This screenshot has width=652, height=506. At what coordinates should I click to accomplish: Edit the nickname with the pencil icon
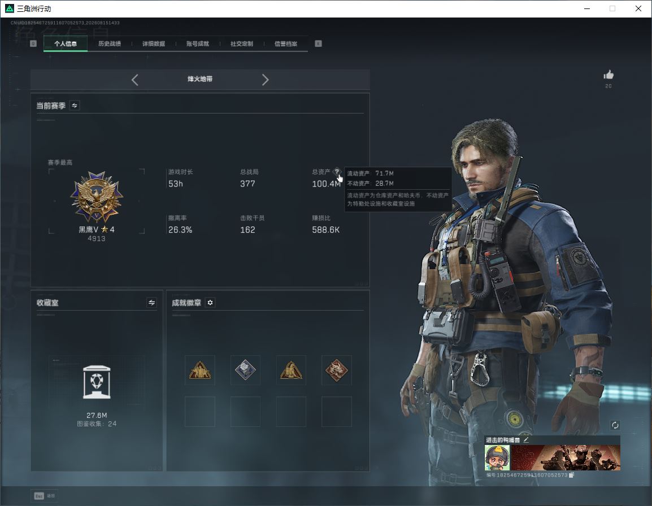coord(526,440)
